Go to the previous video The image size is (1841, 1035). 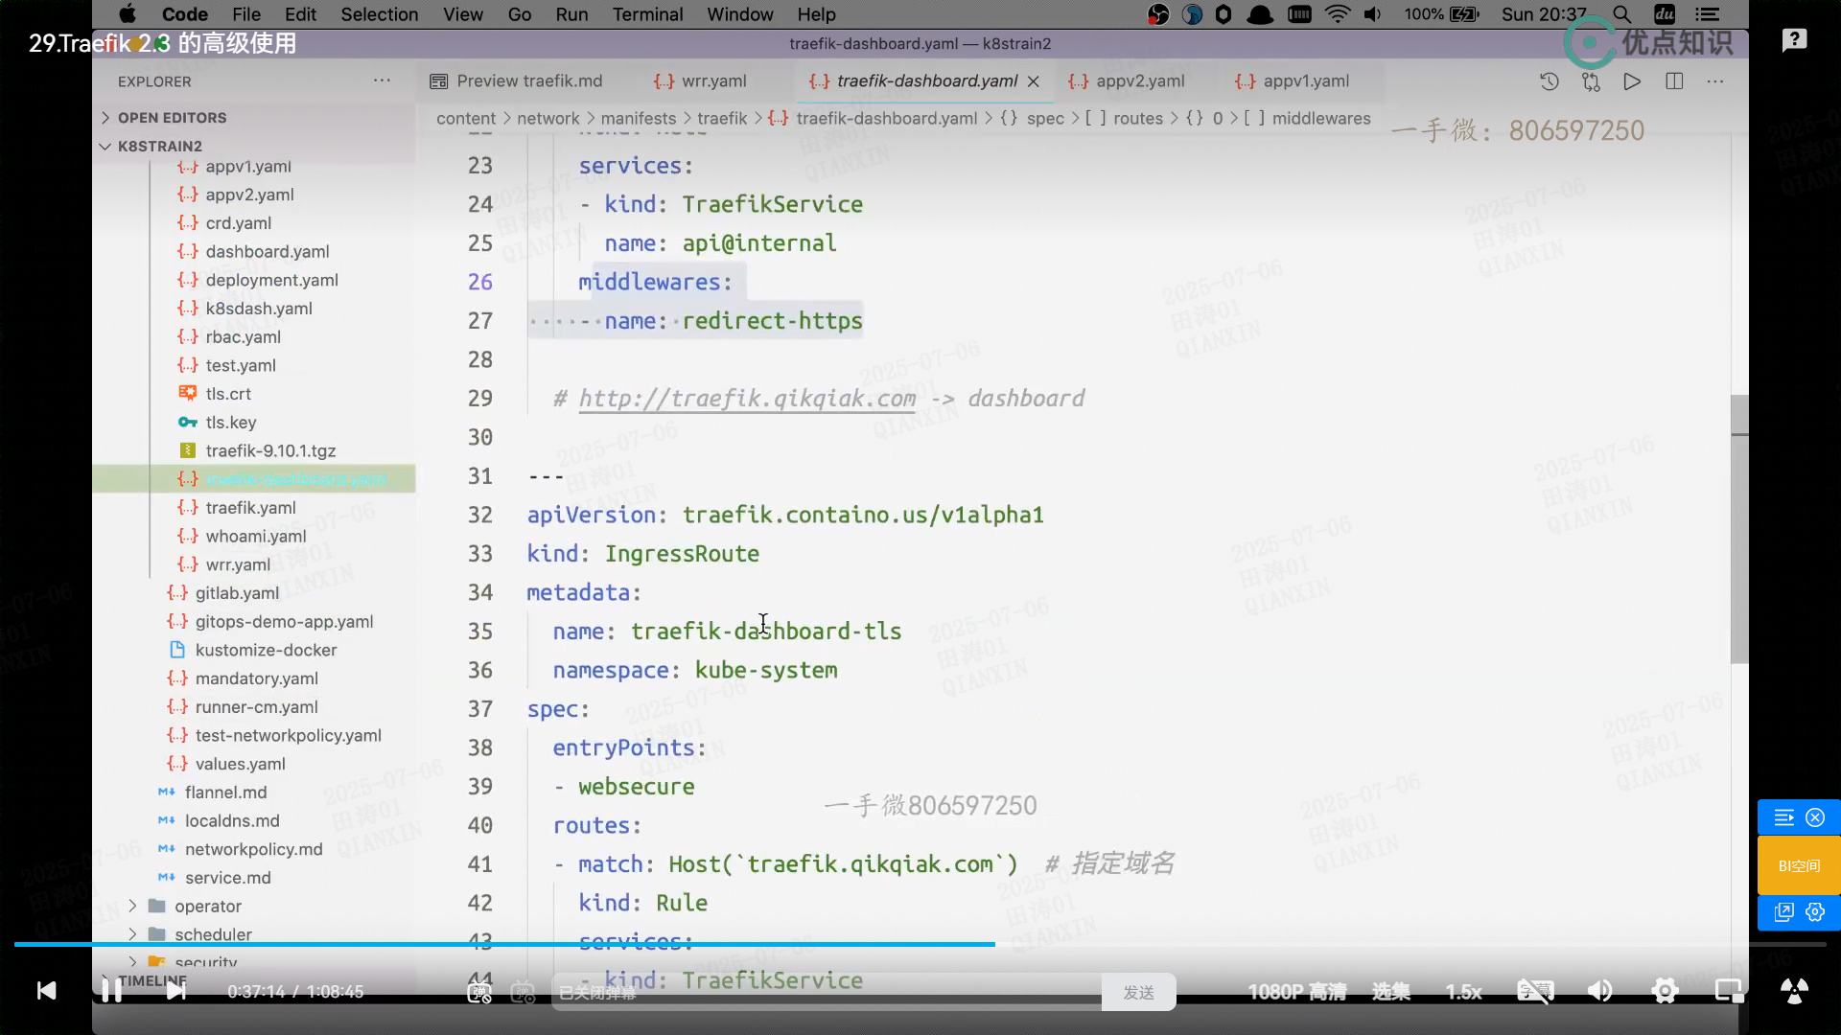(46, 991)
